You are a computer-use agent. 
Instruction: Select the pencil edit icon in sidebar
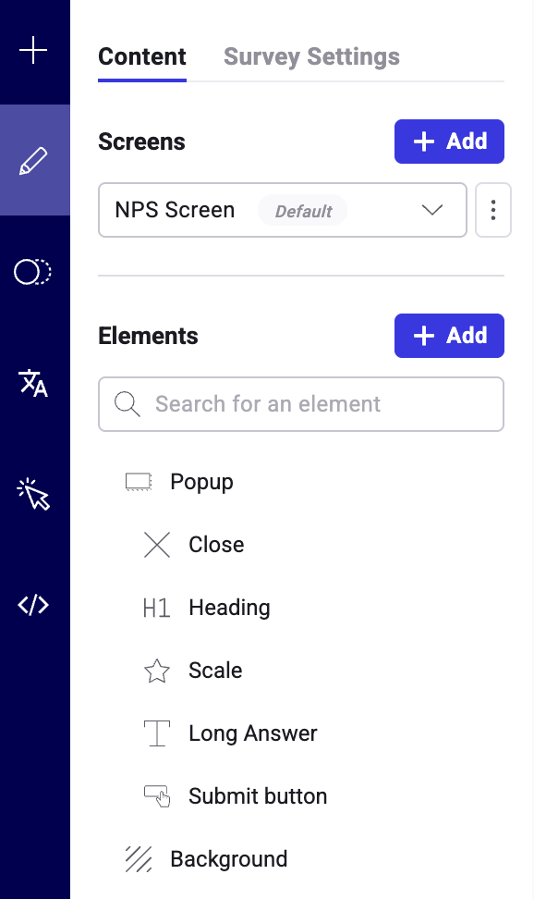tap(34, 160)
